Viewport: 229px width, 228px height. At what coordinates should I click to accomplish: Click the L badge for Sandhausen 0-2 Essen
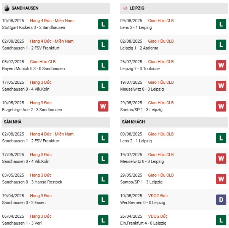pyautogui.click(x=103, y=199)
